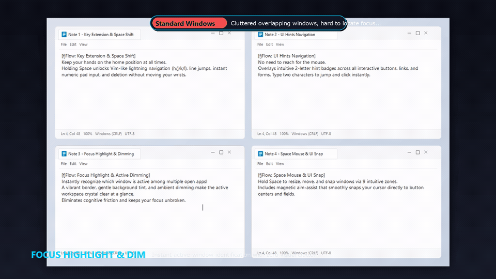Close the Note 1 window

coord(229,33)
